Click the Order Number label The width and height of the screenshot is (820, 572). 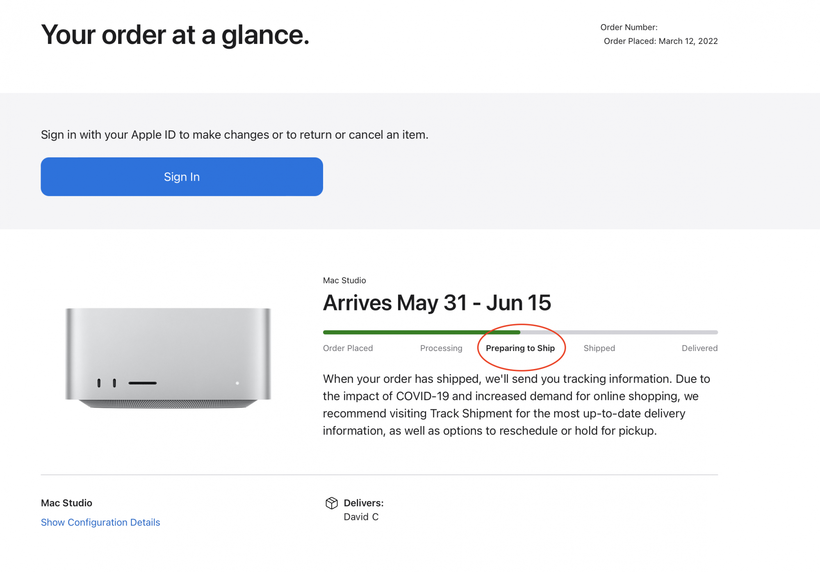(x=629, y=27)
